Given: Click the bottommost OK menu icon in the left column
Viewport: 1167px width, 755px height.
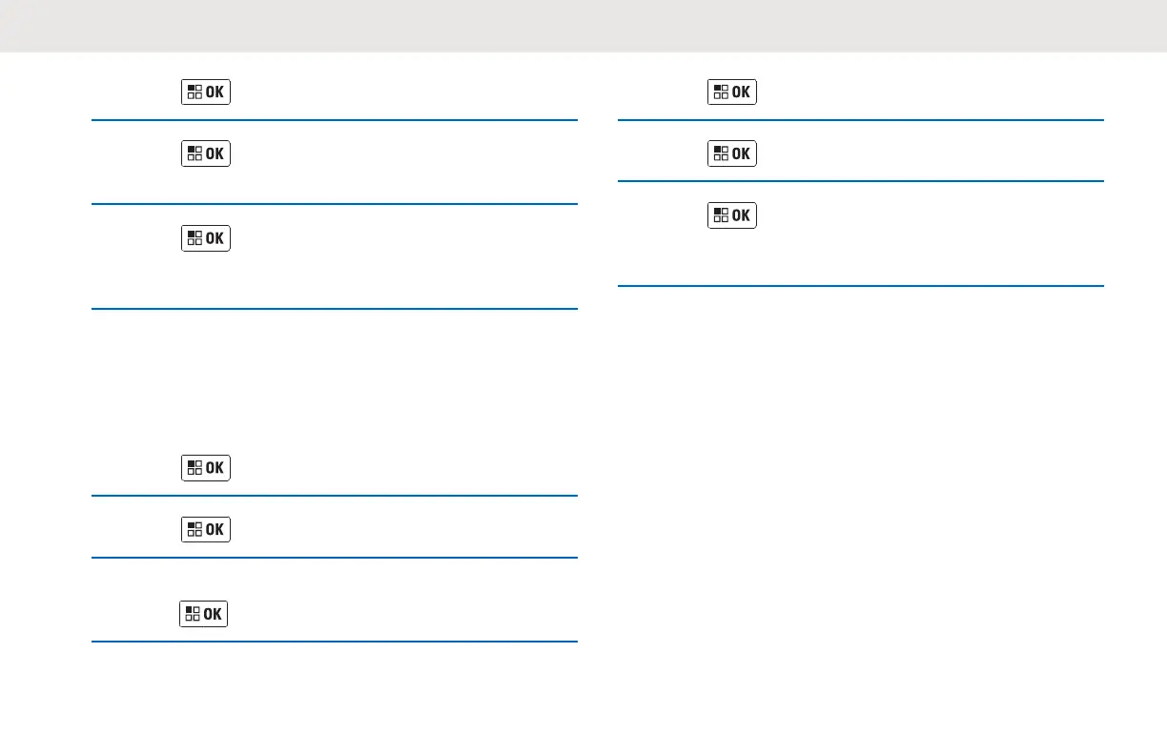Looking at the screenshot, I should pos(204,614).
